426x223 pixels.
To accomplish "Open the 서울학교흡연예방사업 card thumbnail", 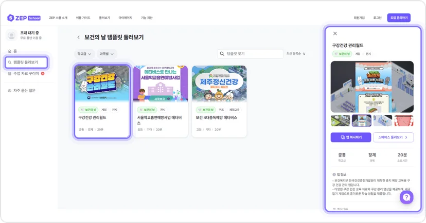I will pyautogui.click(x=161, y=84).
